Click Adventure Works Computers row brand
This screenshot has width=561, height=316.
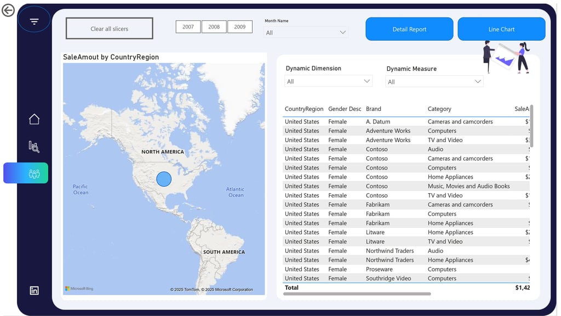[x=388, y=131]
